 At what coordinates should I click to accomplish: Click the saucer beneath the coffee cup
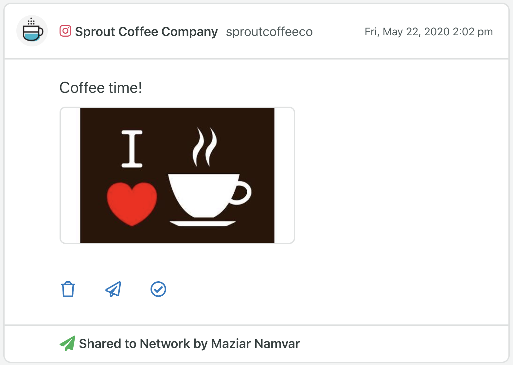click(x=203, y=223)
